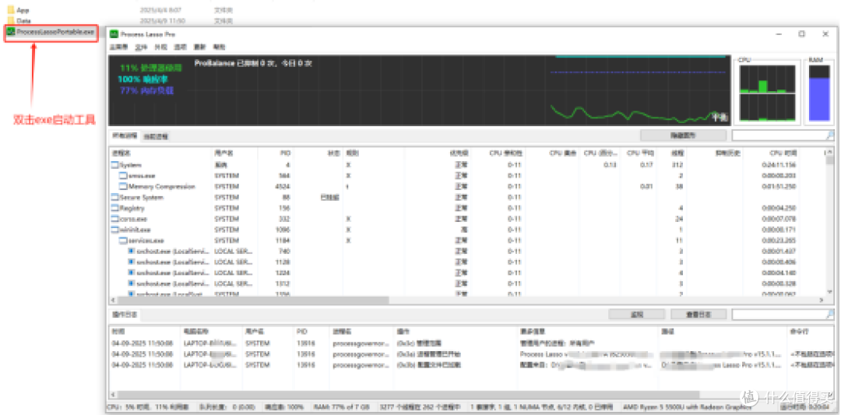Select the services.exe row name
The image size is (841, 415).
click(x=146, y=241)
